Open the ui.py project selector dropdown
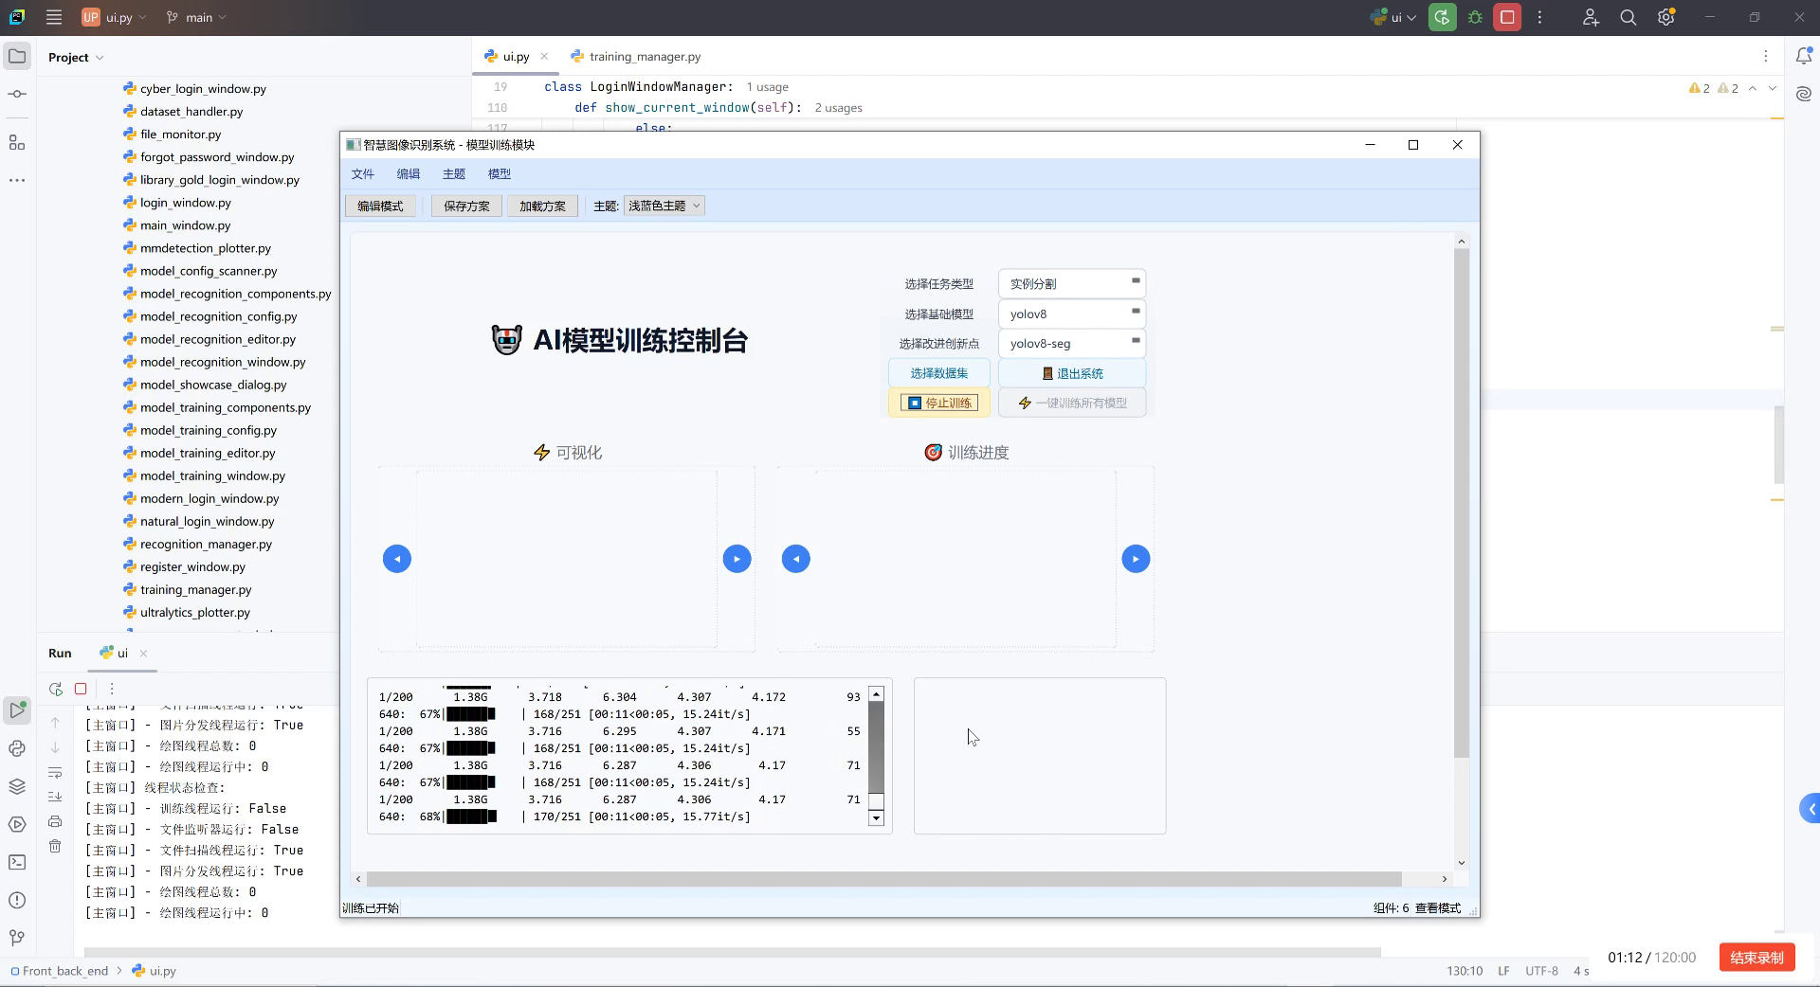The width and height of the screenshot is (1820, 987). [x=115, y=17]
